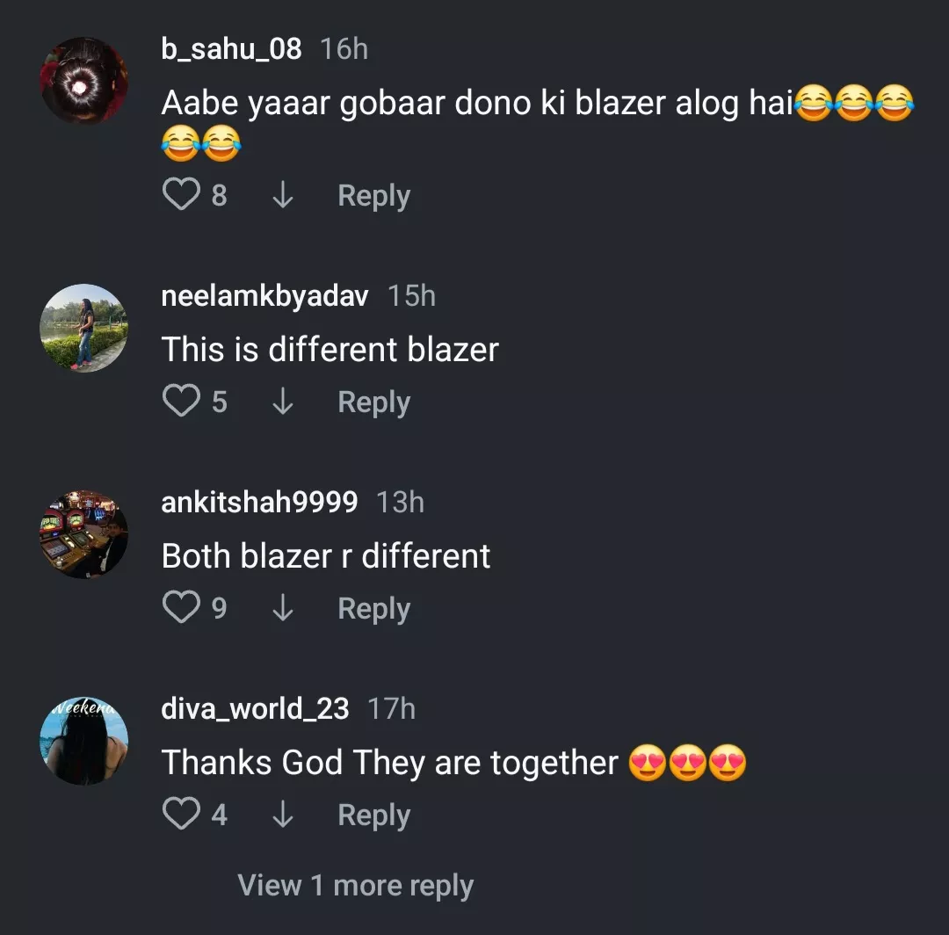Expand View 1 more reply
This screenshot has width=949, height=935.
[x=355, y=886]
